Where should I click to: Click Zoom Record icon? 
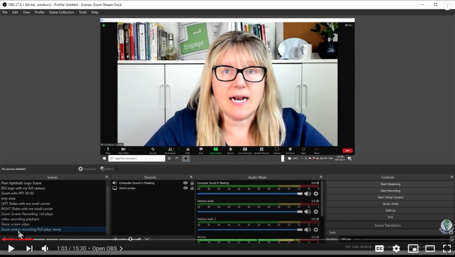click(x=230, y=150)
